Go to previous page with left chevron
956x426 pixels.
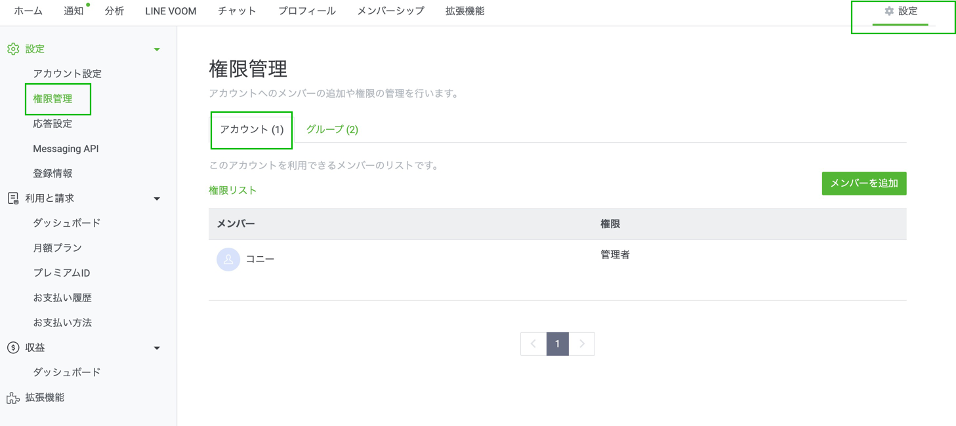(533, 344)
